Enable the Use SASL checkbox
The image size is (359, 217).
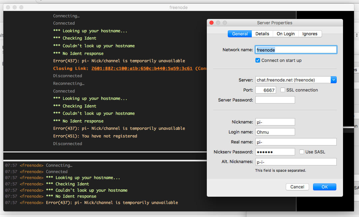pos(302,152)
